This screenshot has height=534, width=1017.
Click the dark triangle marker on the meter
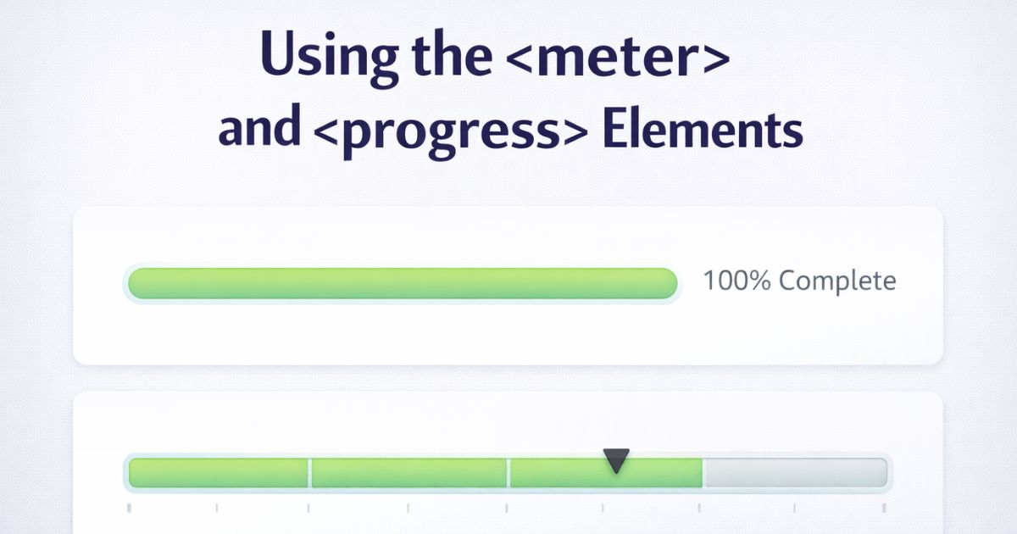click(616, 460)
